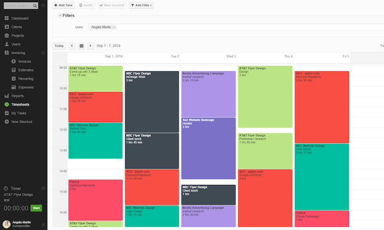Select Friday NBC Website Design CMS Install entry

click(x=322, y=177)
